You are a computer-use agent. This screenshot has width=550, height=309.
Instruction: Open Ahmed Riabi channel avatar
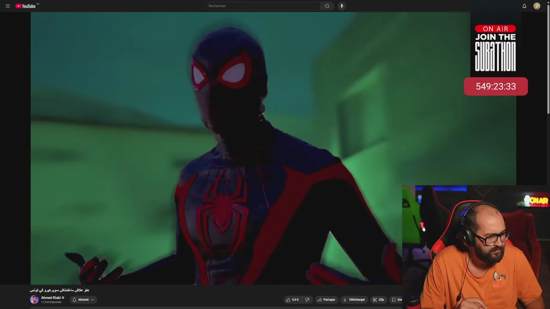pos(34,300)
